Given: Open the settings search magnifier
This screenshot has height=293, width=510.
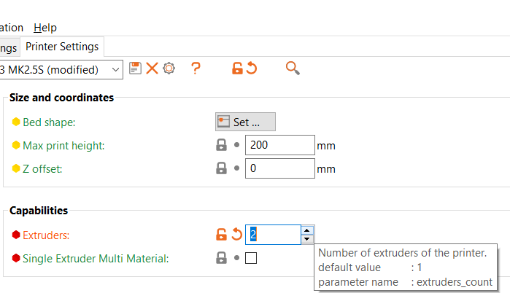Looking at the screenshot, I should click(293, 69).
